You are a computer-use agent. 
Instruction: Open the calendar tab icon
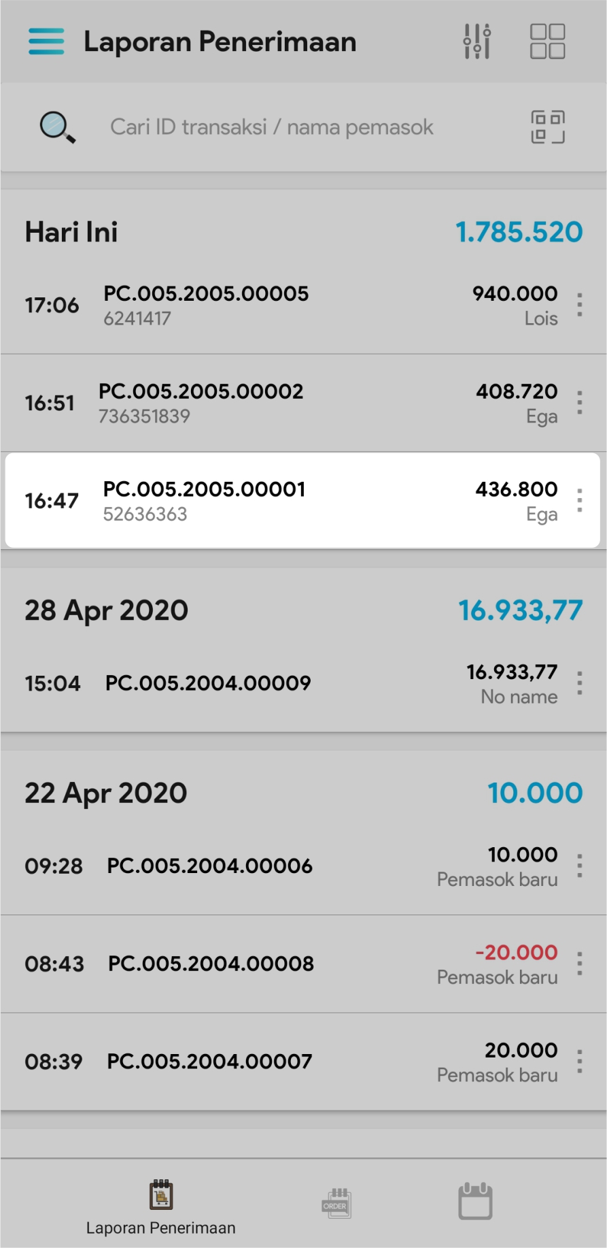tap(475, 1202)
